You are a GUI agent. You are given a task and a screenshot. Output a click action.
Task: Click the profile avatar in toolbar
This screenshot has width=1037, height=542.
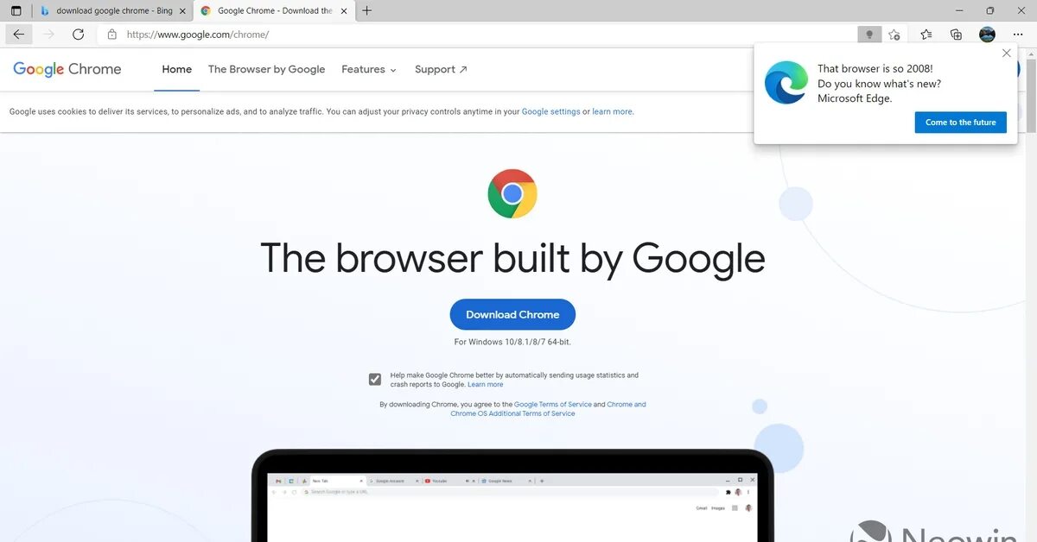pos(987,35)
